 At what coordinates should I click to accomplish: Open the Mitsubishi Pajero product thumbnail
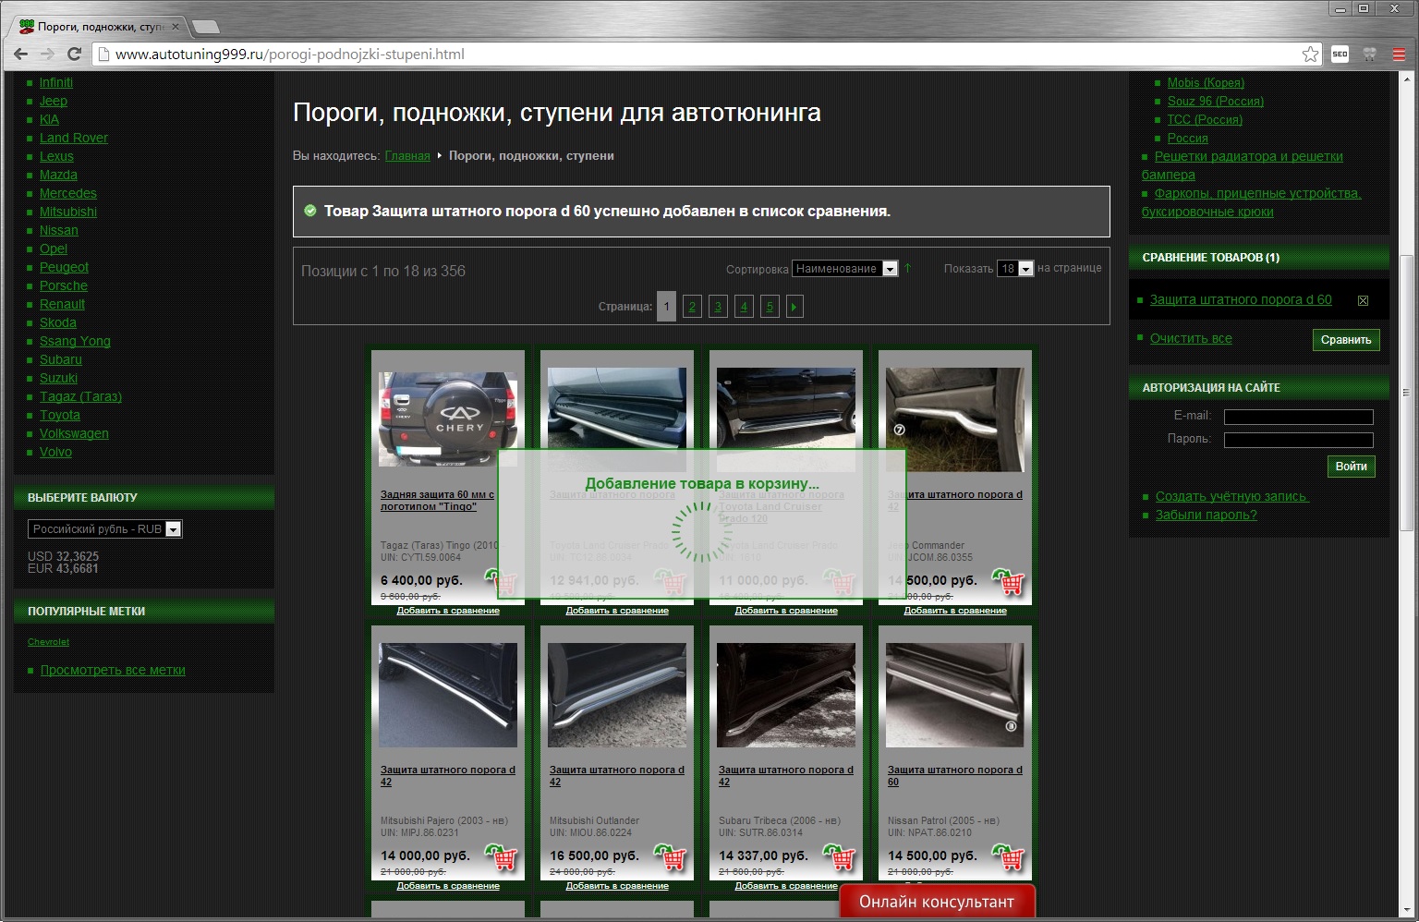click(x=448, y=695)
